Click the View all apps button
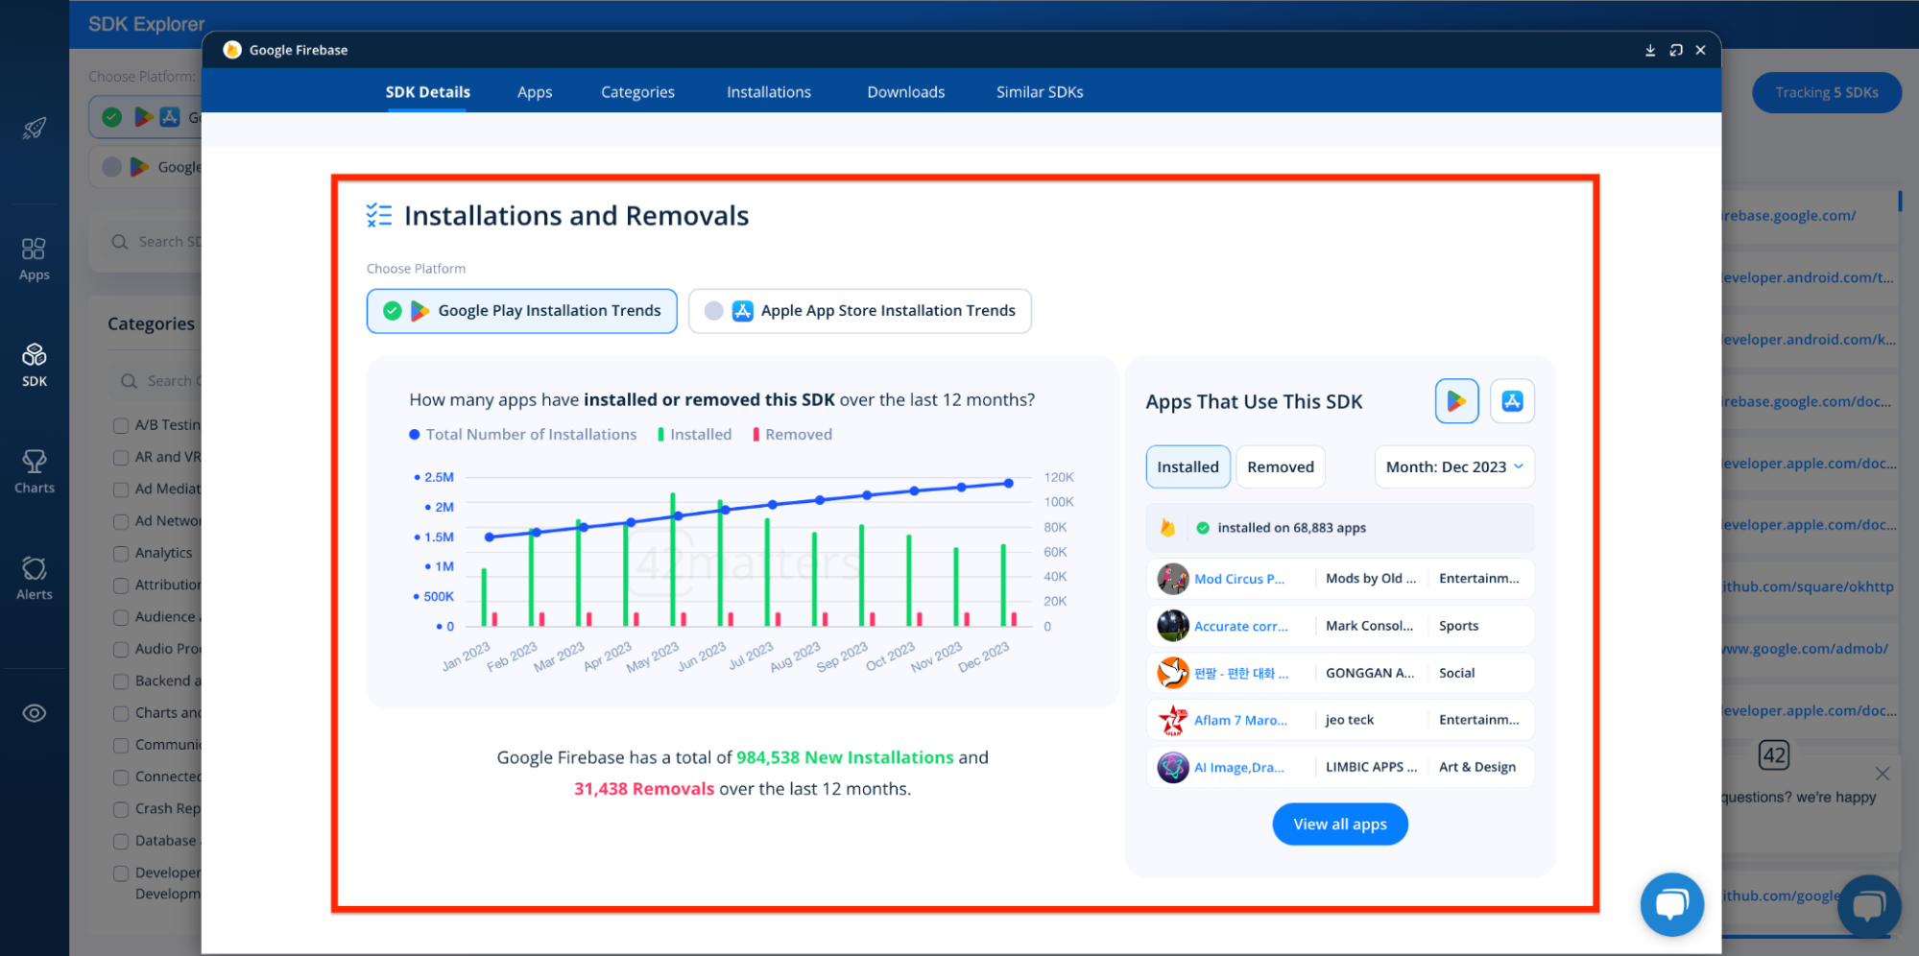The height and width of the screenshot is (956, 1919). [x=1340, y=825]
